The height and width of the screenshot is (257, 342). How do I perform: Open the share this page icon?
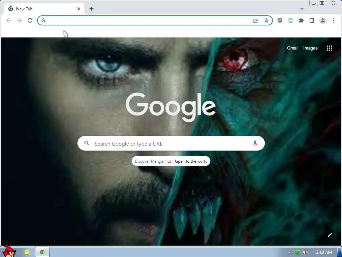pyautogui.click(x=256, y=20)
